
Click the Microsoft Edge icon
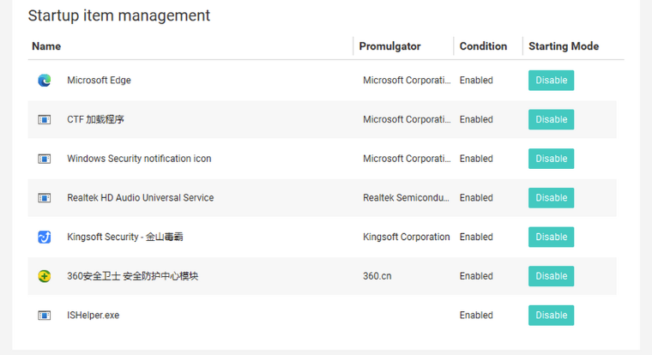[45, 81]
